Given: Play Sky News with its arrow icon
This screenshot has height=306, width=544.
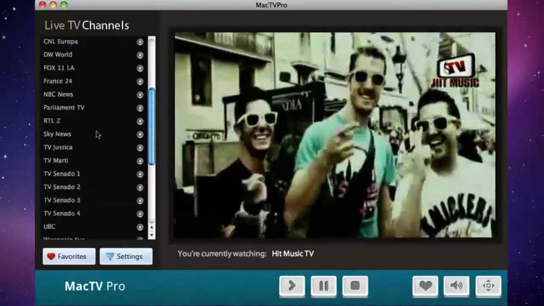Looking at the screenshot, I should coord(140,134).
